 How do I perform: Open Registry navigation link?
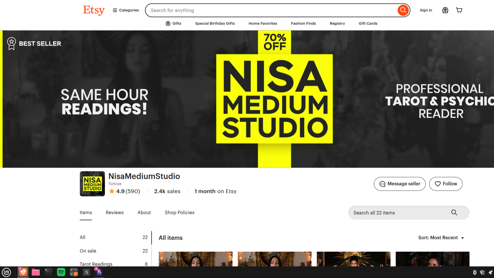(x=337, y=23)
